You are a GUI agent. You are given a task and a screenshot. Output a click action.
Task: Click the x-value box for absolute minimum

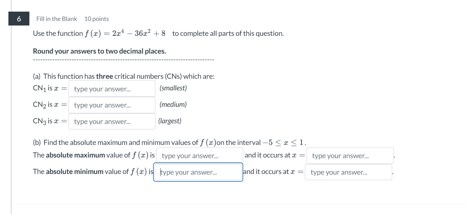pyautogui.click(x=348, y=172)
